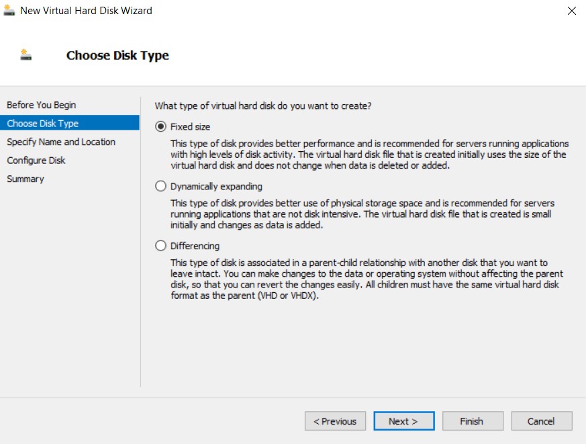The height and width of the screenshot is (444, 586).
Task: Select the Fixed size radio button
Action: 160,126
